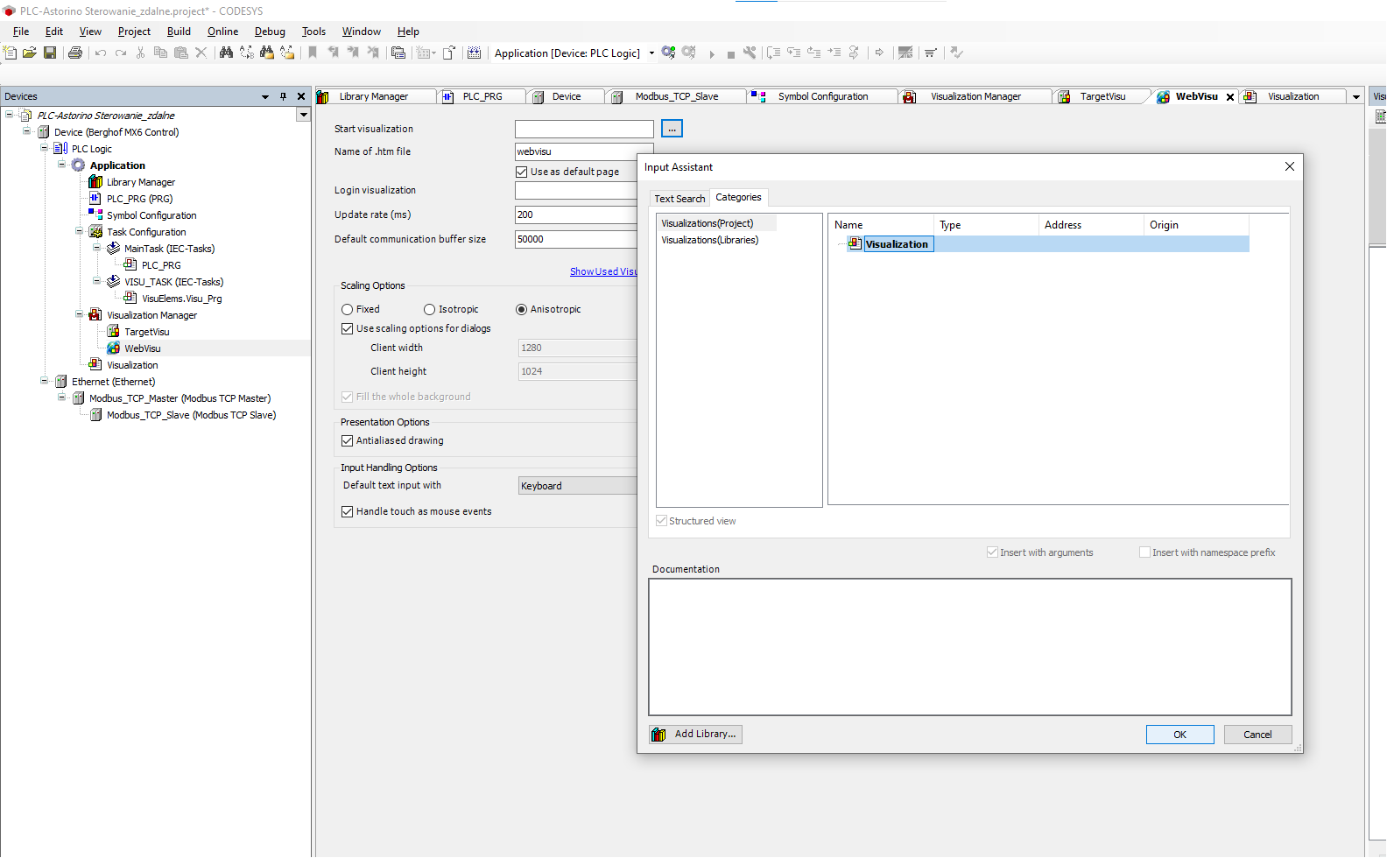
Task: Collapse the Ethernet (Ethernet) tree node
Action: point(45,381)
